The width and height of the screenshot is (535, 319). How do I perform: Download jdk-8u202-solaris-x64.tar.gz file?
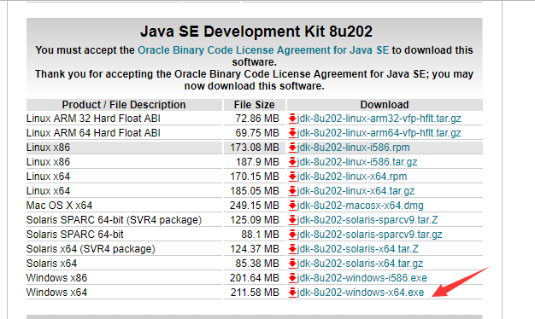pos(360,264)
